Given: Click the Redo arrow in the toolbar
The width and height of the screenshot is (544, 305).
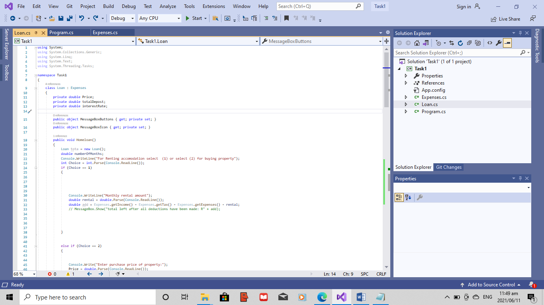Looking at the screenshot, I should 96,18.
